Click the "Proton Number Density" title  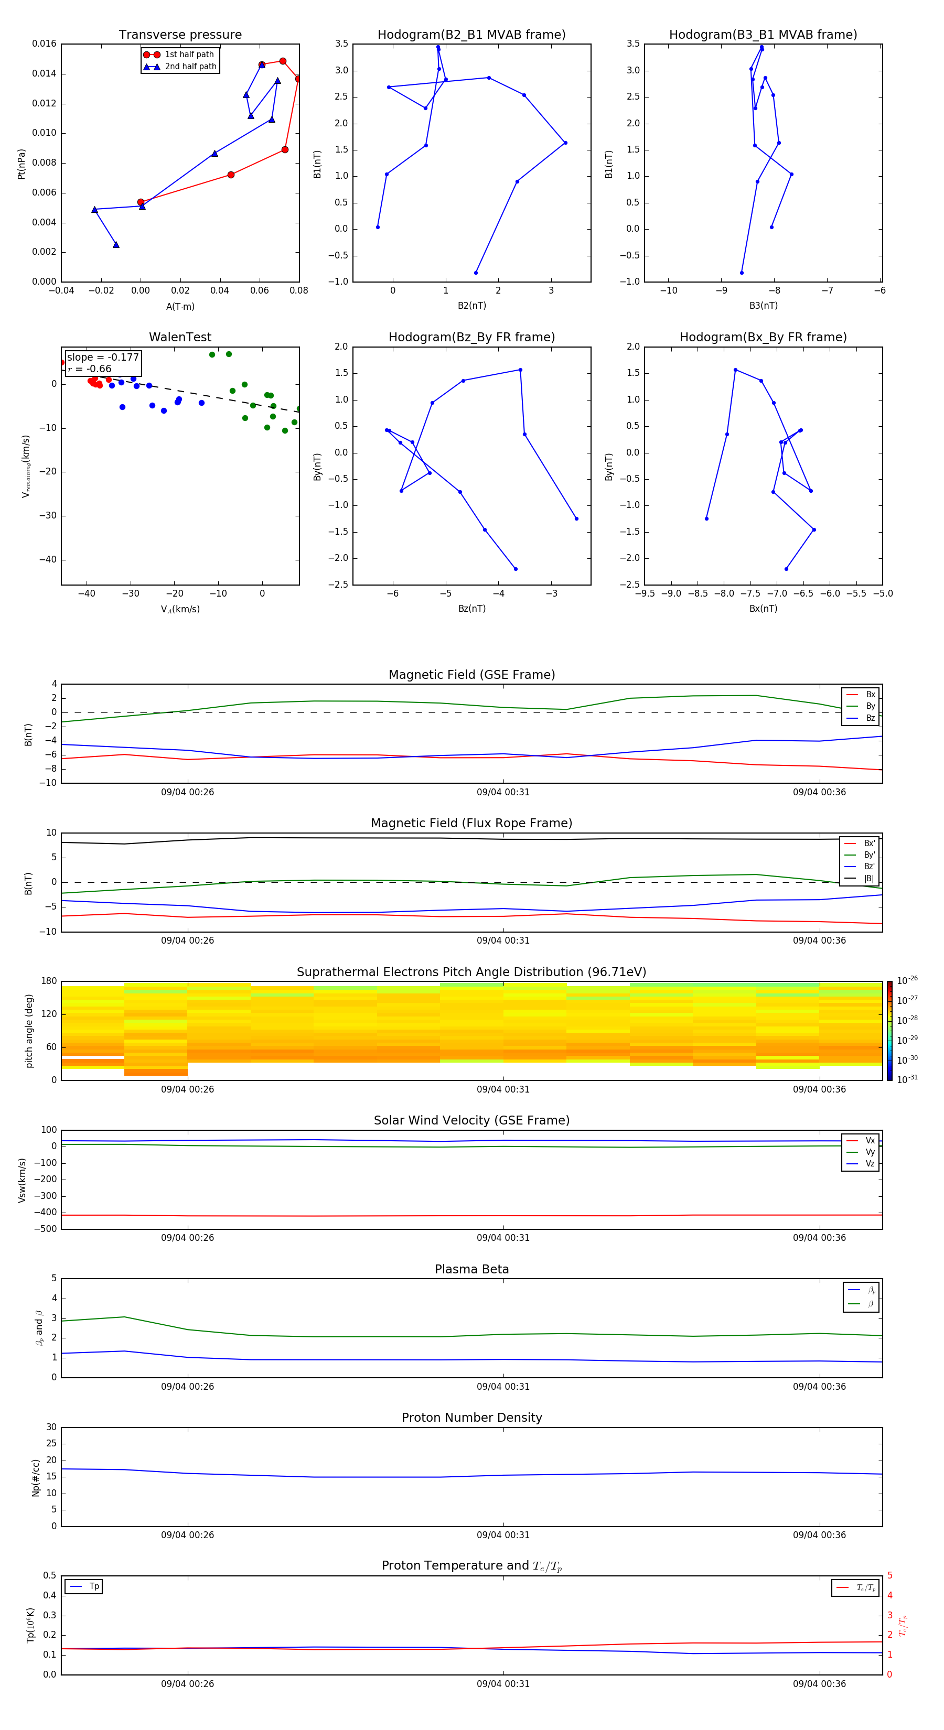(471, 1418)
